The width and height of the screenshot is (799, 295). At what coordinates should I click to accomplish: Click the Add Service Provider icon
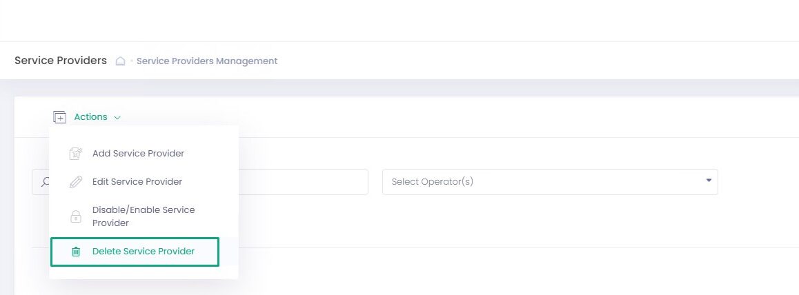(76, 154)
